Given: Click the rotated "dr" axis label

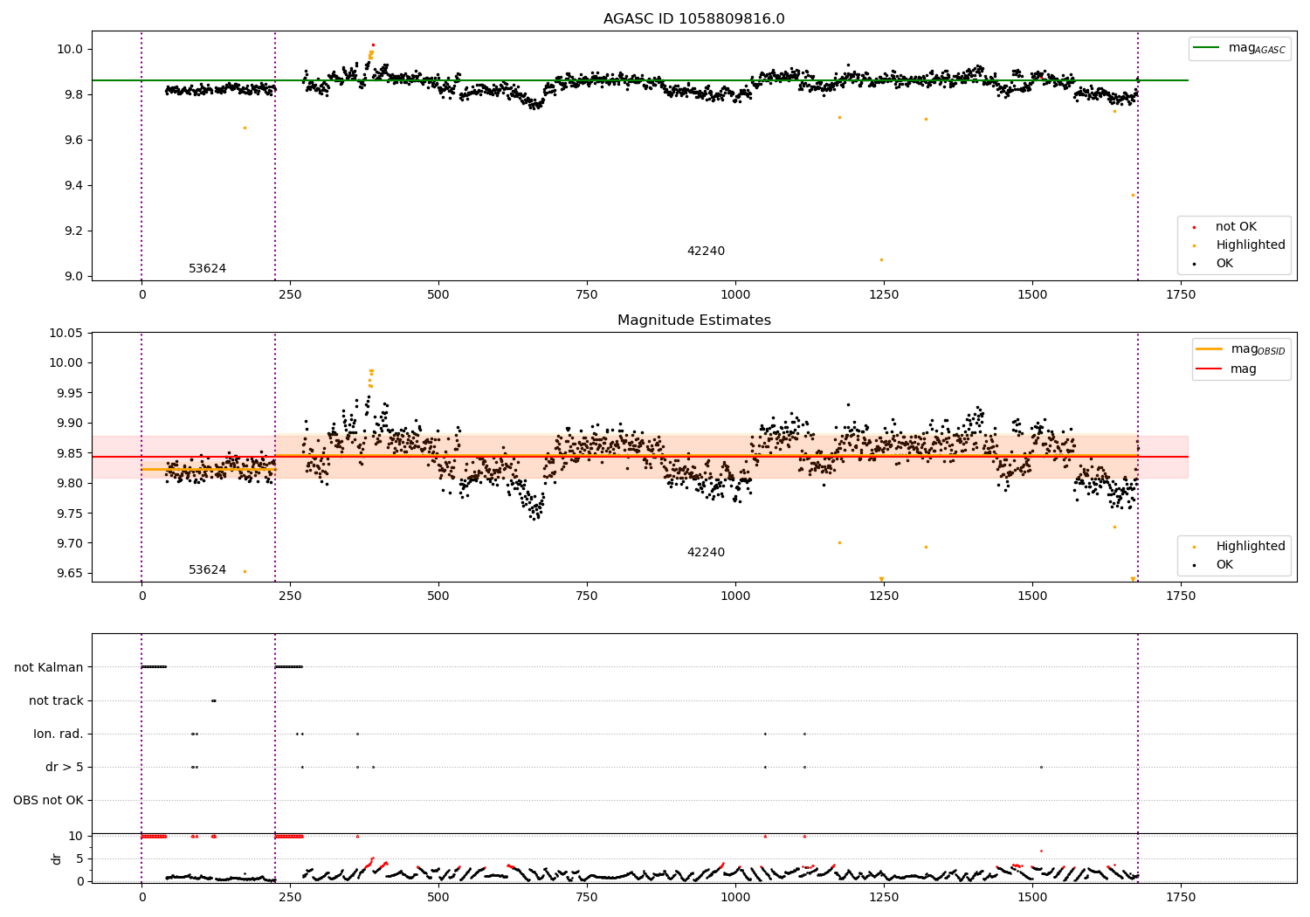Looking at the screenshot, I should click(57, 858).
